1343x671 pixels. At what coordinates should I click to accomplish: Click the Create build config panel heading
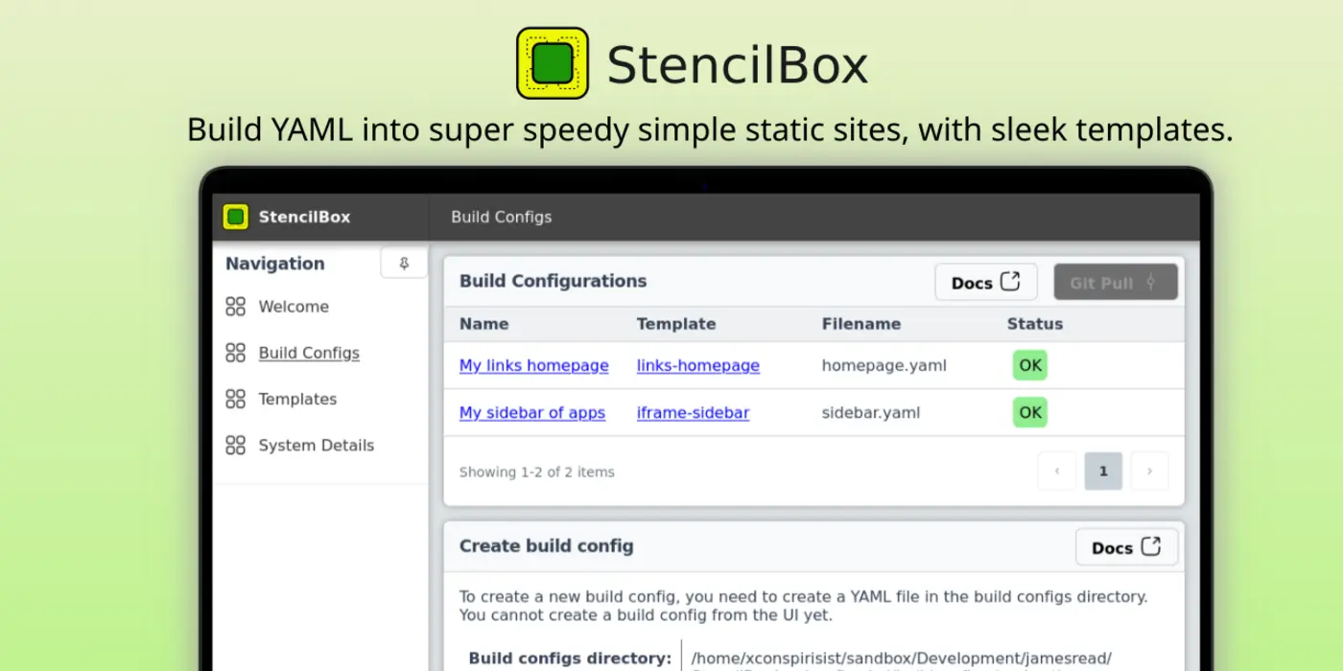[x=547, y=545]
